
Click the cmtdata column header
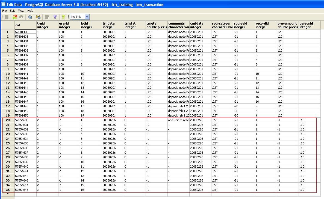201,25
